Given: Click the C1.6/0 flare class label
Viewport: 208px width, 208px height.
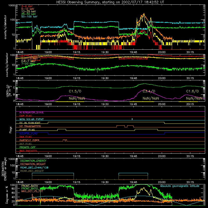Looking at the screenshot, I should (x=192, y=91).
